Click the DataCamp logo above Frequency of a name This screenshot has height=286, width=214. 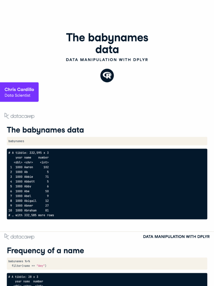[x=20, y=237]
